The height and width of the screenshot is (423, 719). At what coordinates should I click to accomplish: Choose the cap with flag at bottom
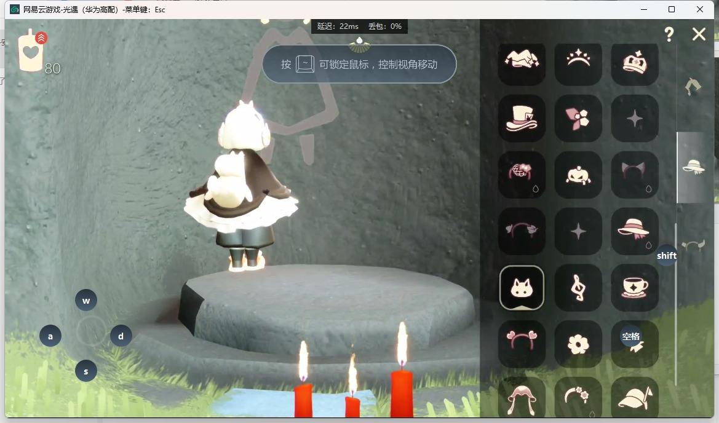coord(635,397)
